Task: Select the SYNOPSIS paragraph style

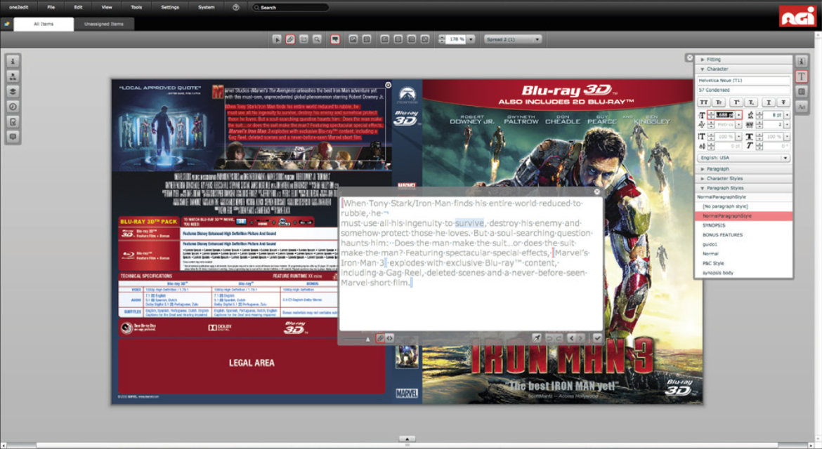Action: pos(743,225)
